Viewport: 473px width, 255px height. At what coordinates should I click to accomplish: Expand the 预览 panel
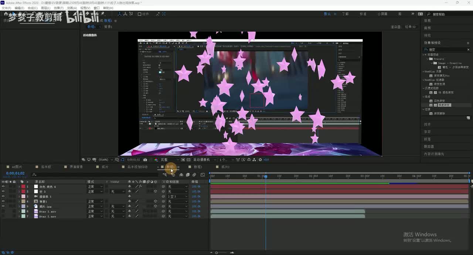coord(427,35)
